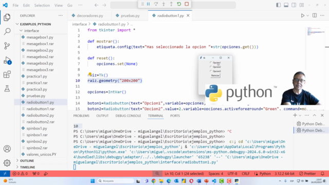Screen dimensions: 329x185
Task: Maximize the panel size chevron
Action: point(314,115)
